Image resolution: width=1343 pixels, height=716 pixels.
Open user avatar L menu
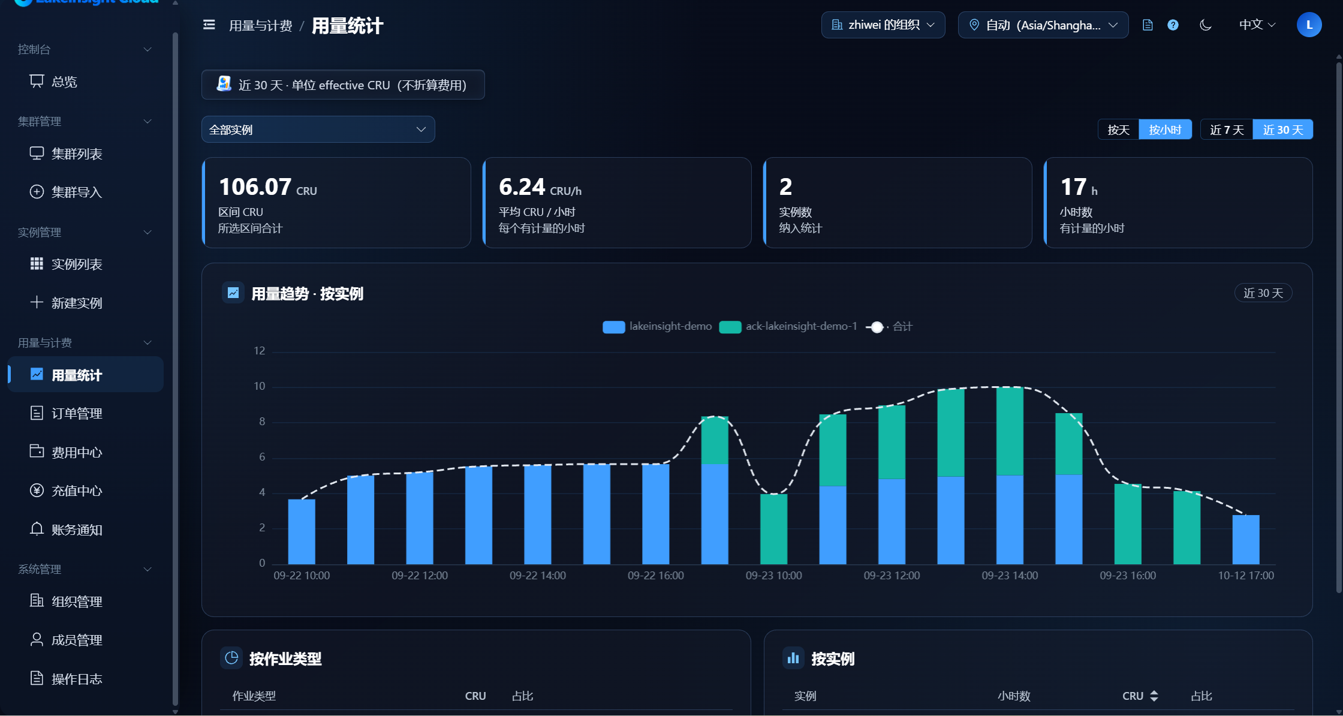click(x=1309, y=25)
